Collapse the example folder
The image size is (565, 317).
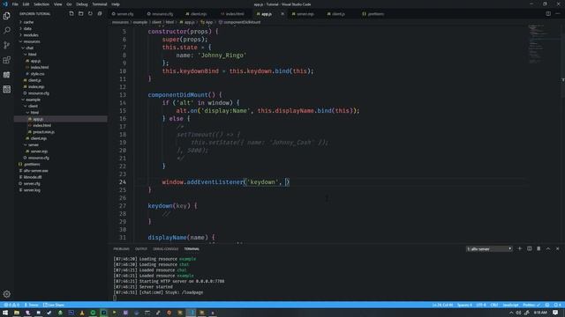[x=33, y=100]
